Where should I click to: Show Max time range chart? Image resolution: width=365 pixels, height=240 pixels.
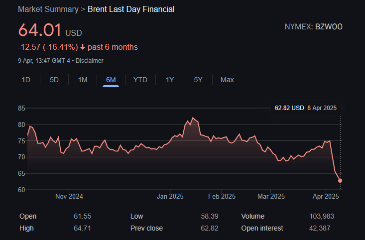[x=227, y=80]
